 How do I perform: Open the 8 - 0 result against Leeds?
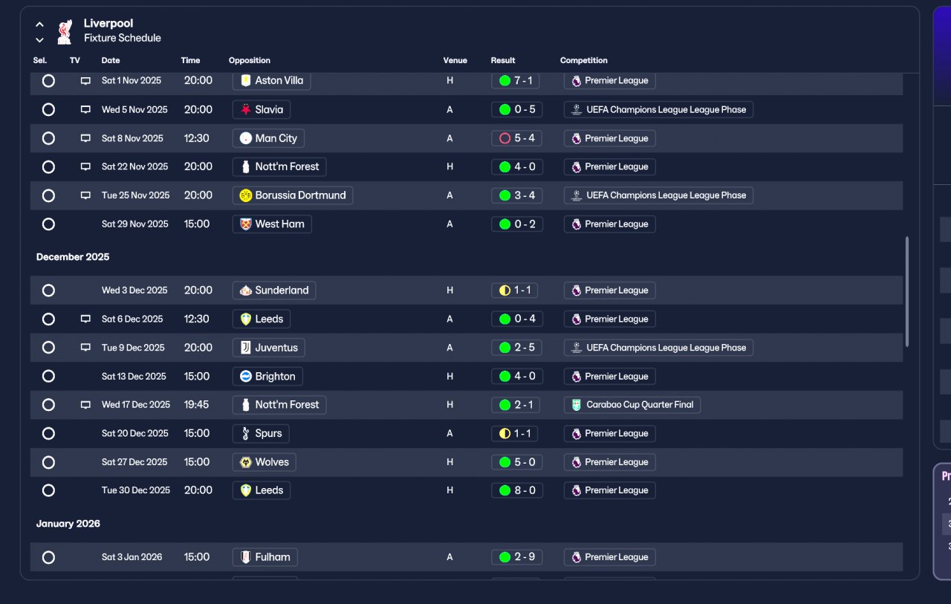click(516, 490)
